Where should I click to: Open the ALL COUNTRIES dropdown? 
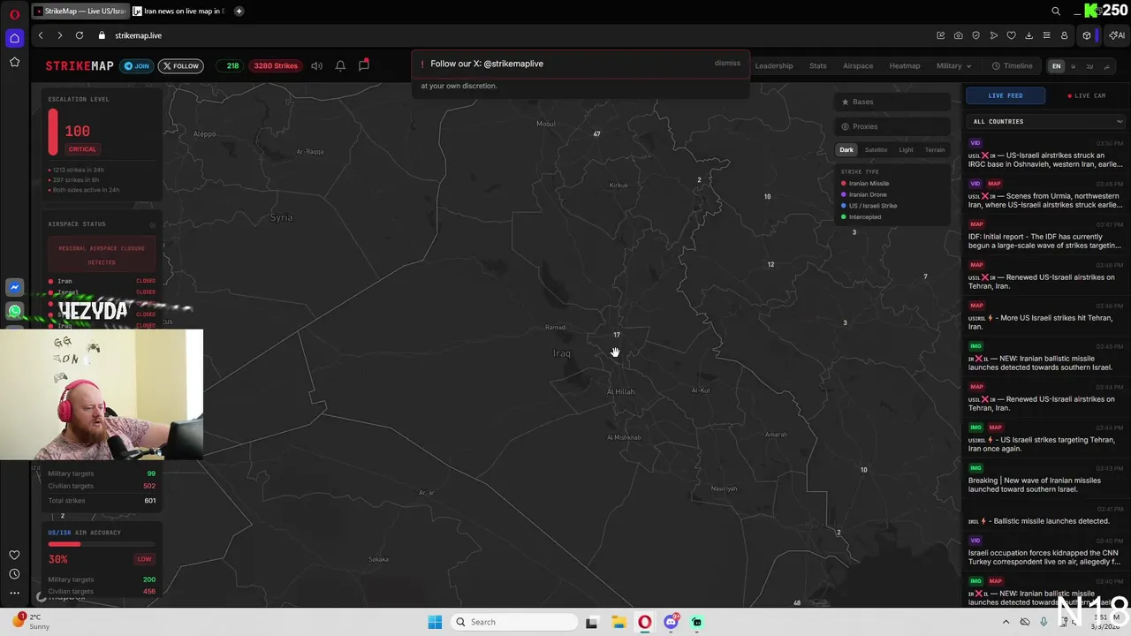(1047, 121)
